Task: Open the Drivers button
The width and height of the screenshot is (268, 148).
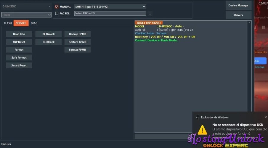Action: pyautogui.click(x=238, y=15)
